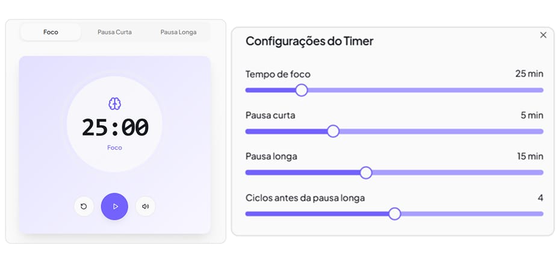Image resolution: width=560 pixels, height=262 pixels.
Task: Click the brain icon above the timer
Action: [114, 104]
